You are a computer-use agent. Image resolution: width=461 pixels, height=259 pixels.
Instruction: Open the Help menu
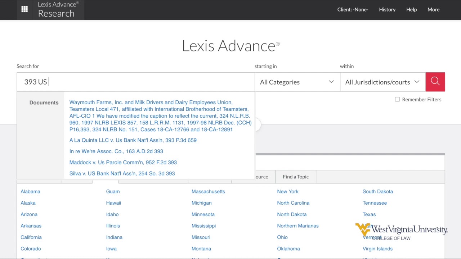coord(411,10)
